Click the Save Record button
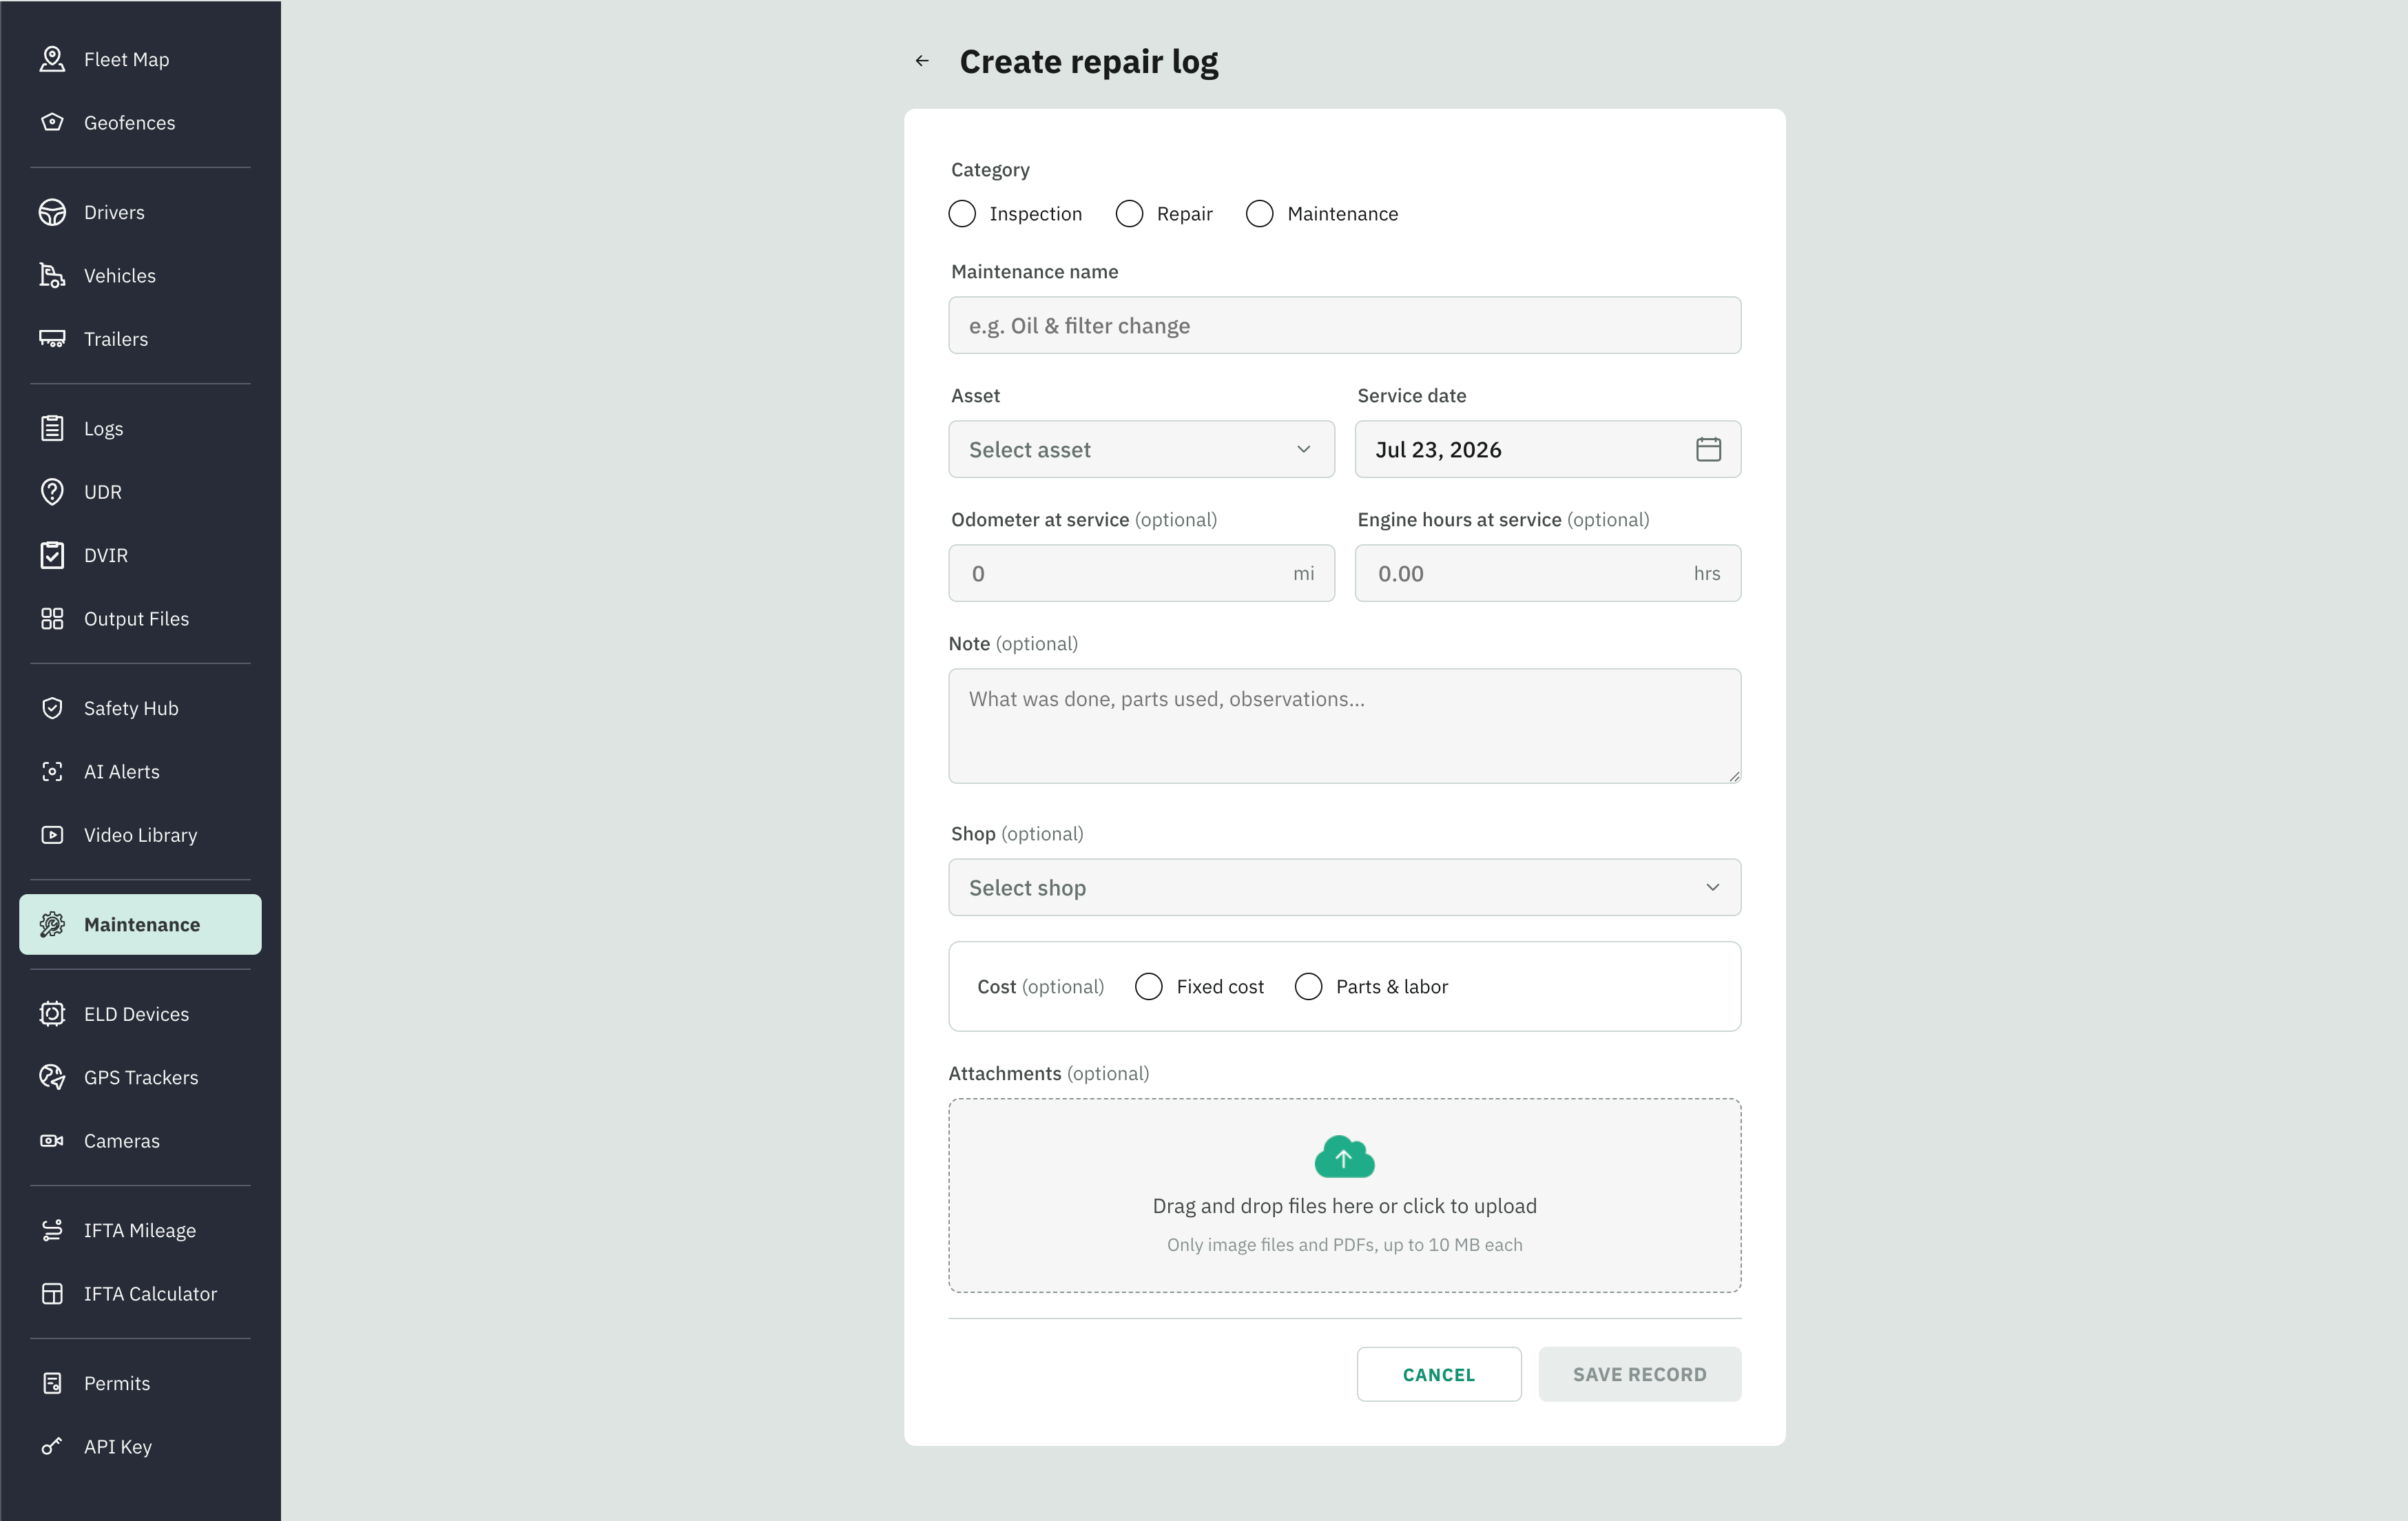This screenshot has height=1521, width=2408. [x=1639, y=1374]
